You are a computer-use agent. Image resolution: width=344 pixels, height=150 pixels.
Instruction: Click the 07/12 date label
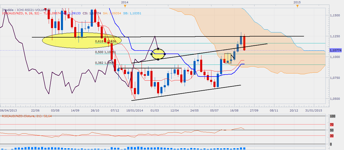click(115, 110)
